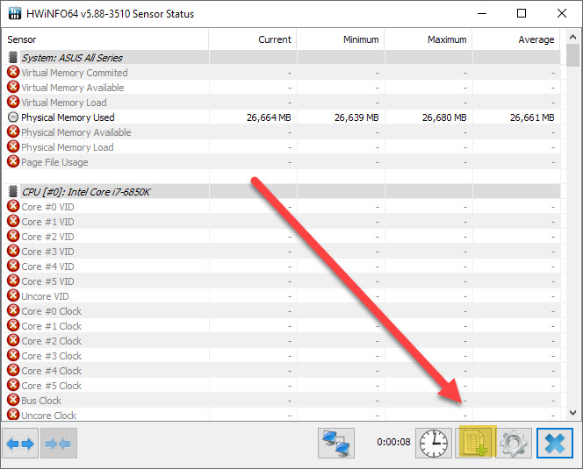Select the Core #4 VID row label

[47, 266]
